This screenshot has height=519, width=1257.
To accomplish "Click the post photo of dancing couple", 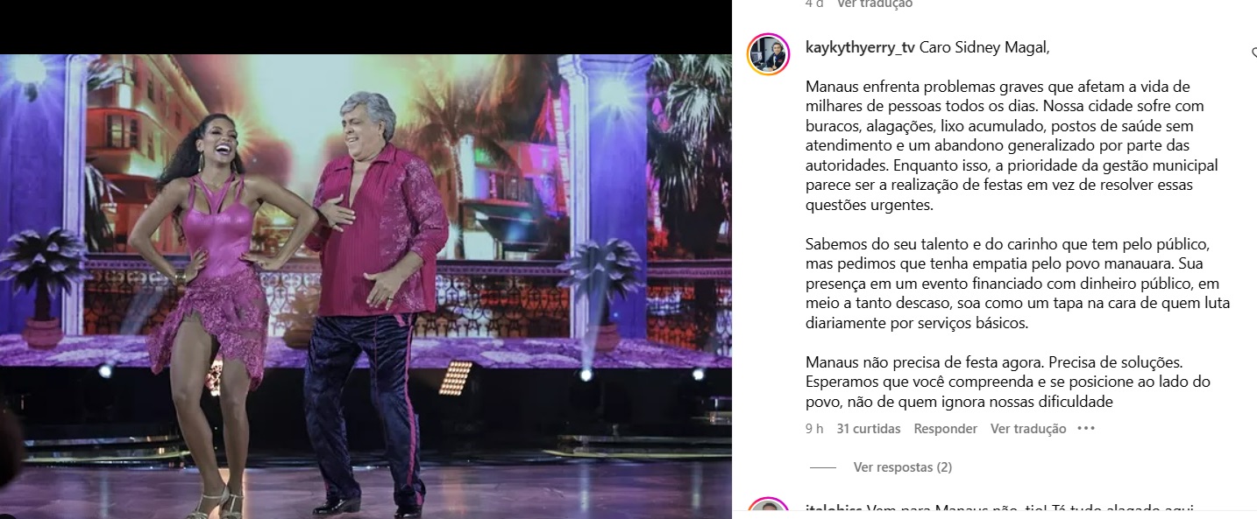I will (x=366, y=286).
